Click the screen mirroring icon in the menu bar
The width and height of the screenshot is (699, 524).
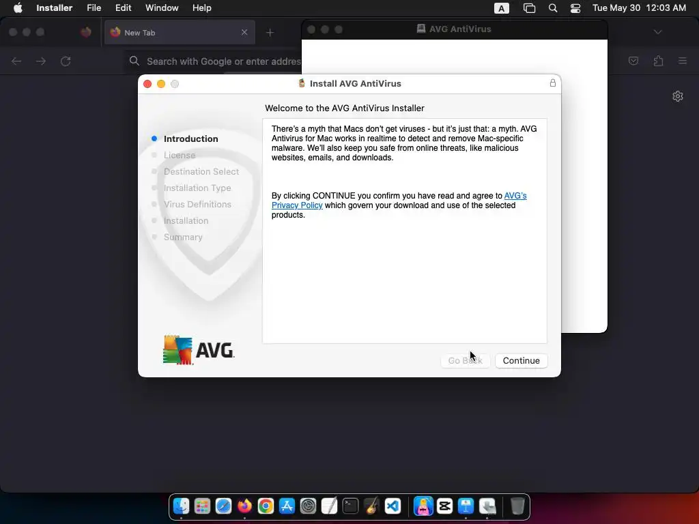click(x=529, y=8)
